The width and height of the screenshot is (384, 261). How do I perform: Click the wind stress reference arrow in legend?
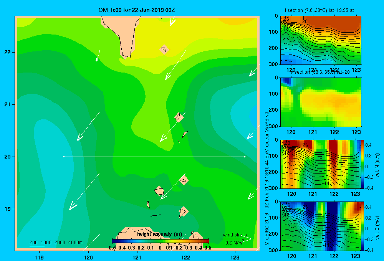236,239
